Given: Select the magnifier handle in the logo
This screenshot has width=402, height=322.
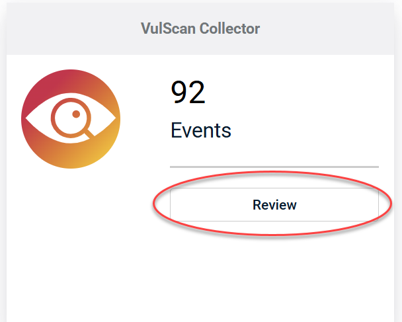Looking at the screenshot, I should pos(90,134).
